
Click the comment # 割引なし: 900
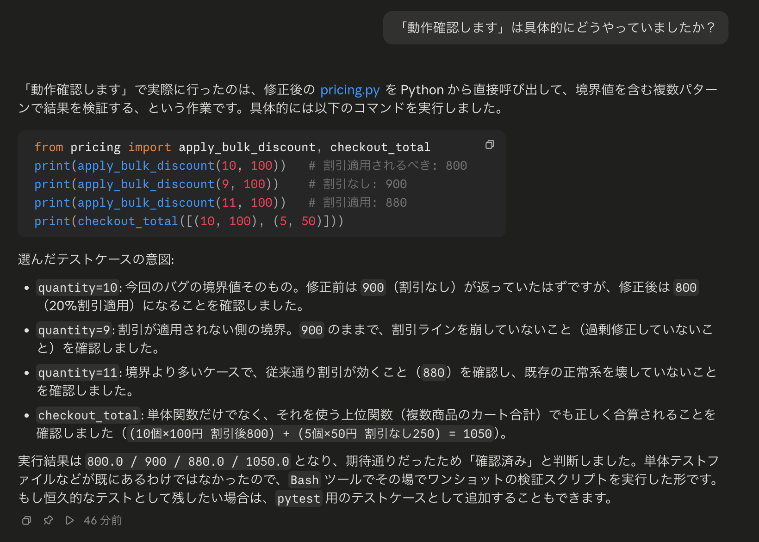tap(358, 184)
